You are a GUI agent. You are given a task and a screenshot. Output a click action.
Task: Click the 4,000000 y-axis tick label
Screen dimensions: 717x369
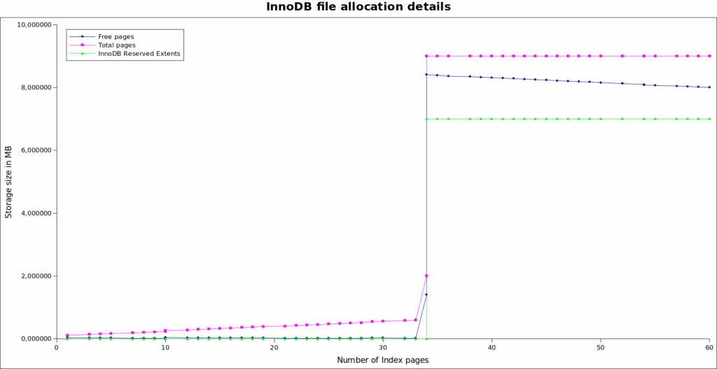pyautogui.click(x=35, y=213)
